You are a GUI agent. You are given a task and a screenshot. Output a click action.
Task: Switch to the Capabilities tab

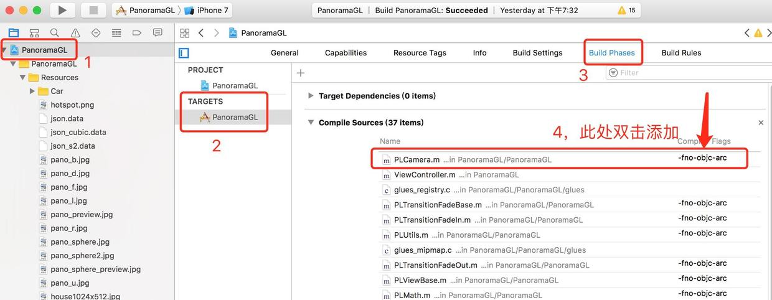pos(346,53)
